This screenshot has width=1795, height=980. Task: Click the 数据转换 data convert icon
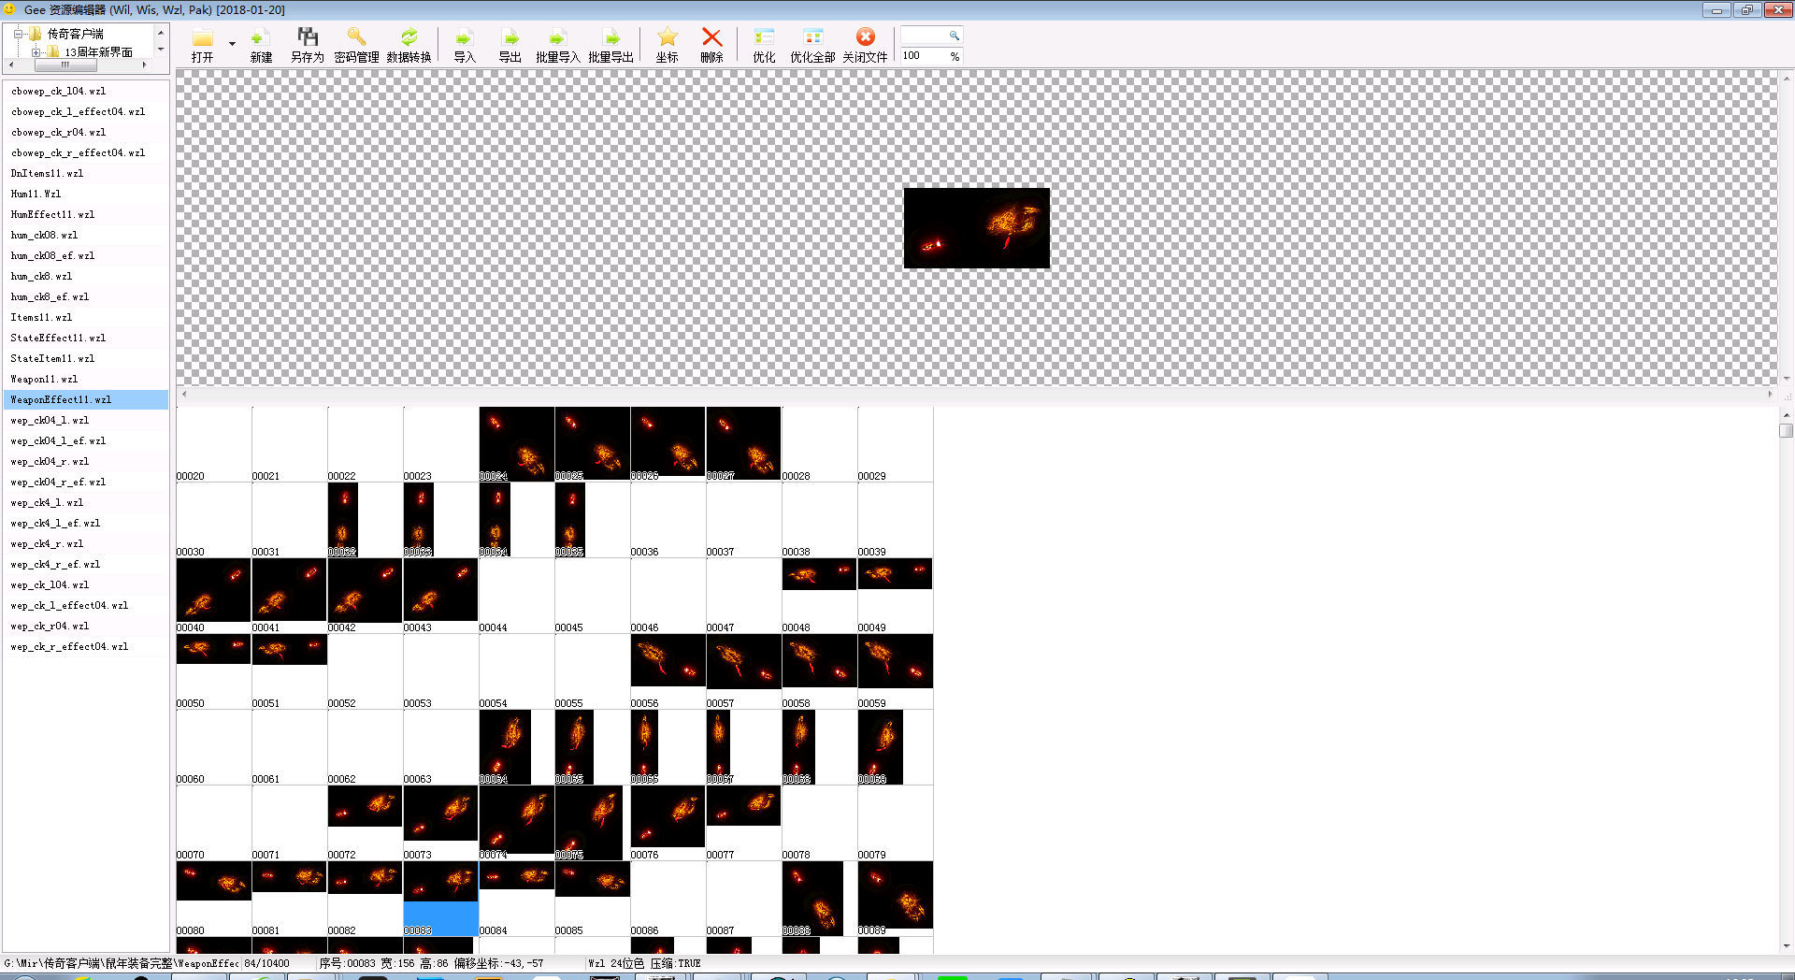[x=409, y=37]
